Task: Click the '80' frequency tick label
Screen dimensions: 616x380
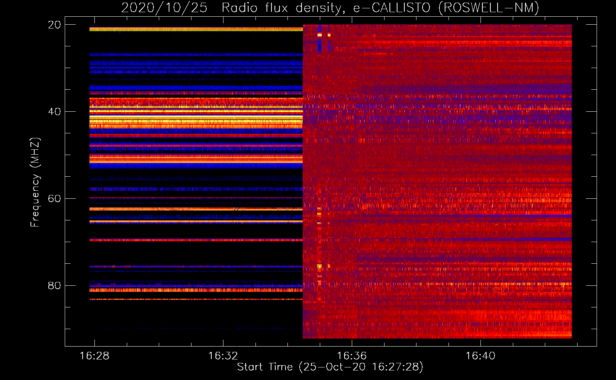Action: pyautogui.click(x=54, y=285)
